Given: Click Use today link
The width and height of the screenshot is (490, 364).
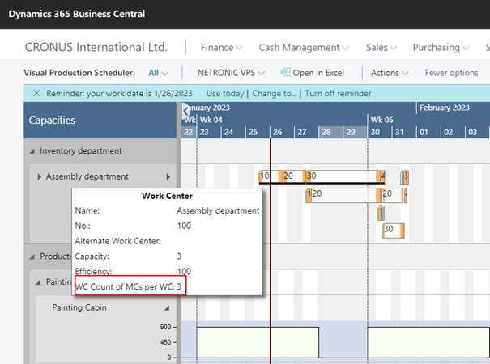Looking at the screenshot, I should coord(225,93).
